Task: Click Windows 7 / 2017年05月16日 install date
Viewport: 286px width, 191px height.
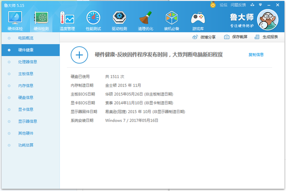Action: point(131,121)
